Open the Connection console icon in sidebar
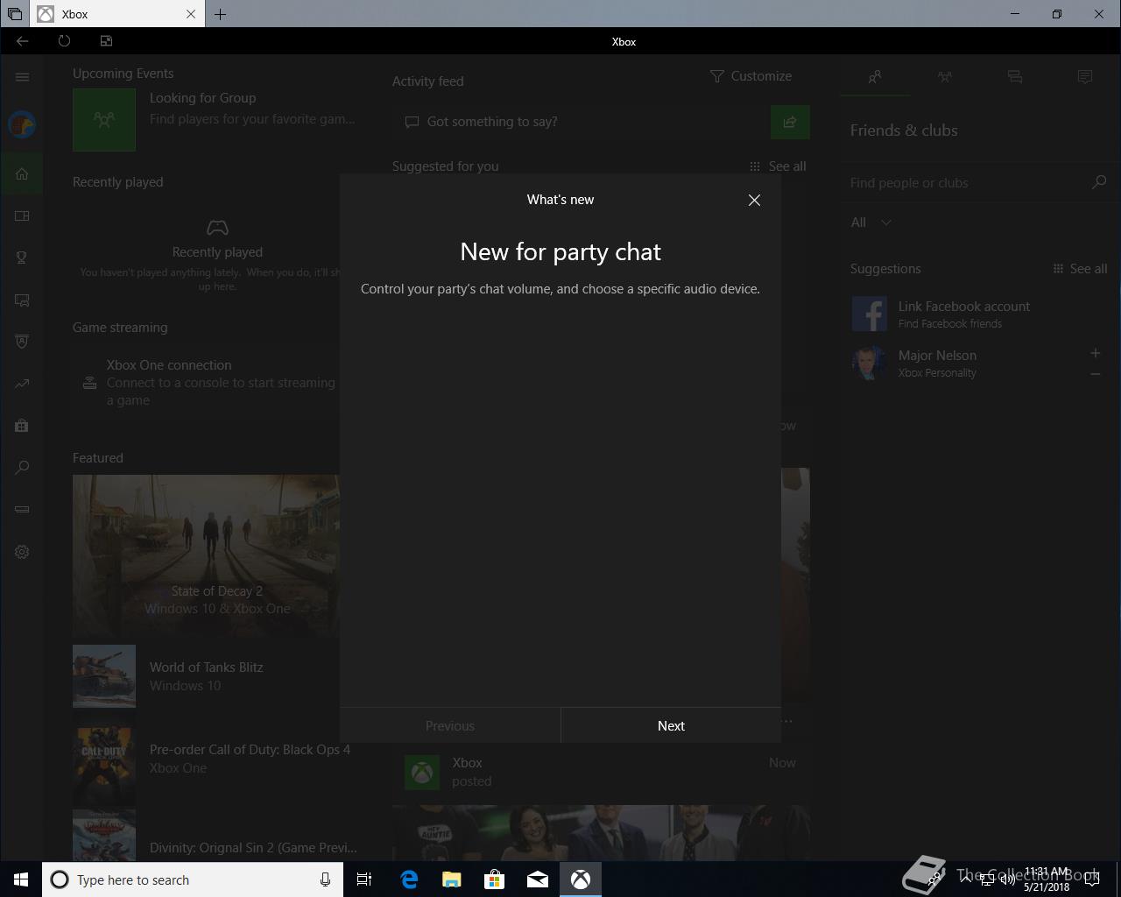 point(22,510)
